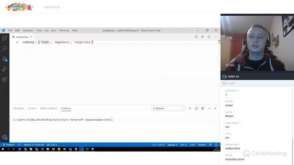Screen dimensions: 294x165
Task: Click the Ln 1, Col 15 cursor position
Action: tap(158, 145)
